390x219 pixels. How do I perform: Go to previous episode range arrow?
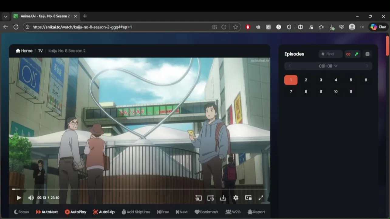[x=290, y=66]
